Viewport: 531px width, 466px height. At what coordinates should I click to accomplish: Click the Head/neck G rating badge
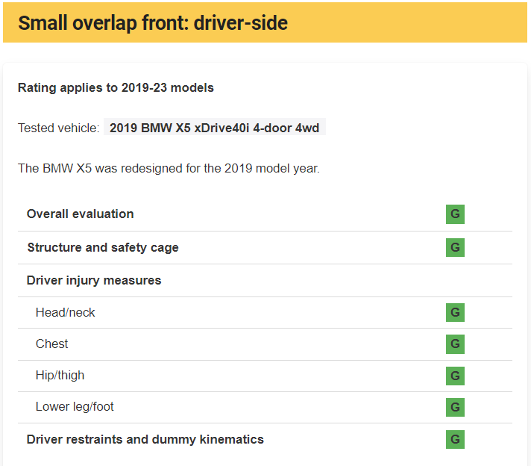click(x=455, y=312)
